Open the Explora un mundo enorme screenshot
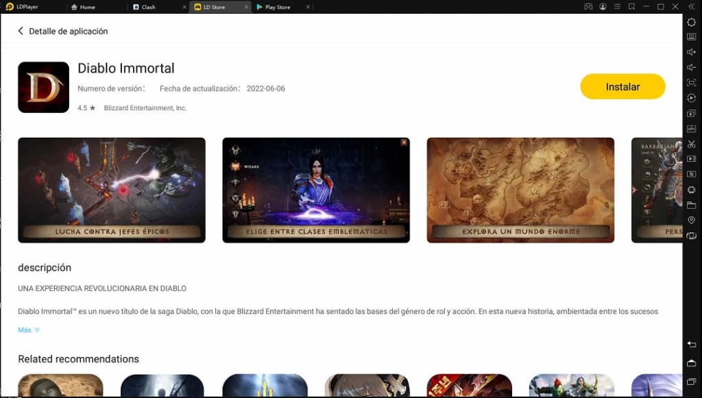This screenshot has width=702, height=398. [x=520, y=190]
